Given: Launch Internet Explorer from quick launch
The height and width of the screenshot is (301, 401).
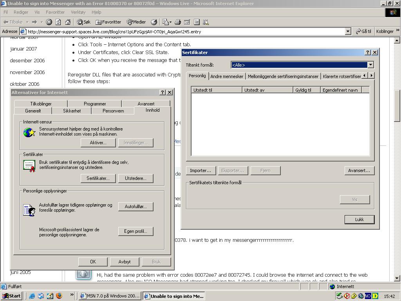Looking at the screenshot, I should coord(32,296).
